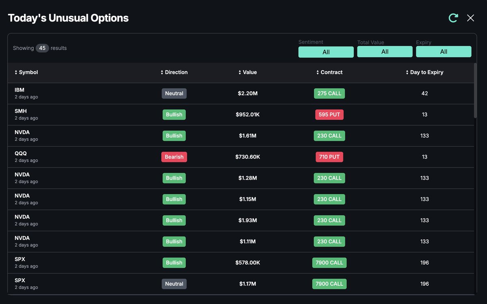Click days to expiry in QQQ row
The width and height of the screenshot is (487, 304).
coord(425,157)
